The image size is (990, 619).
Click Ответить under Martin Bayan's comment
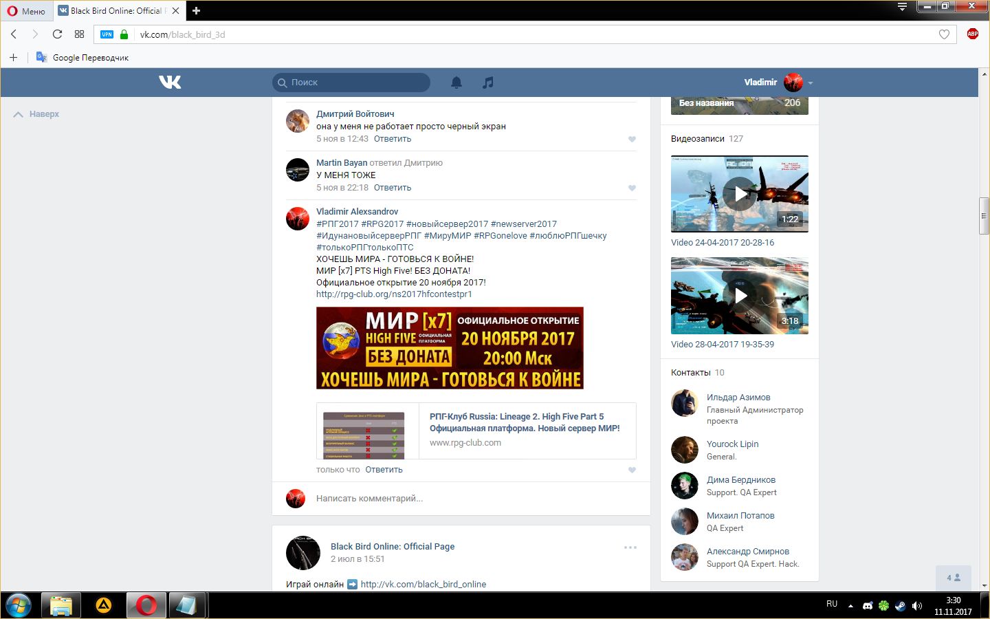[x=393, y=188]
